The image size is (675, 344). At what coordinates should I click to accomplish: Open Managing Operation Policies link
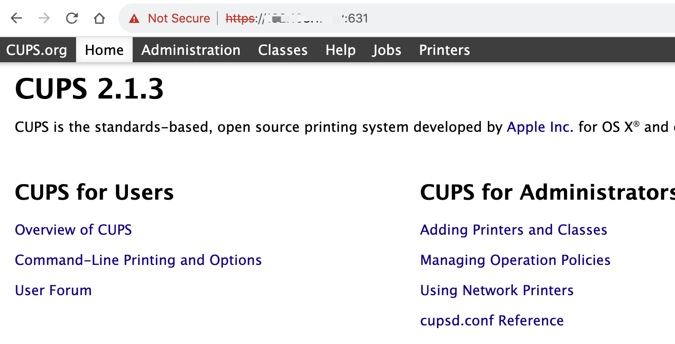point(516,260)
